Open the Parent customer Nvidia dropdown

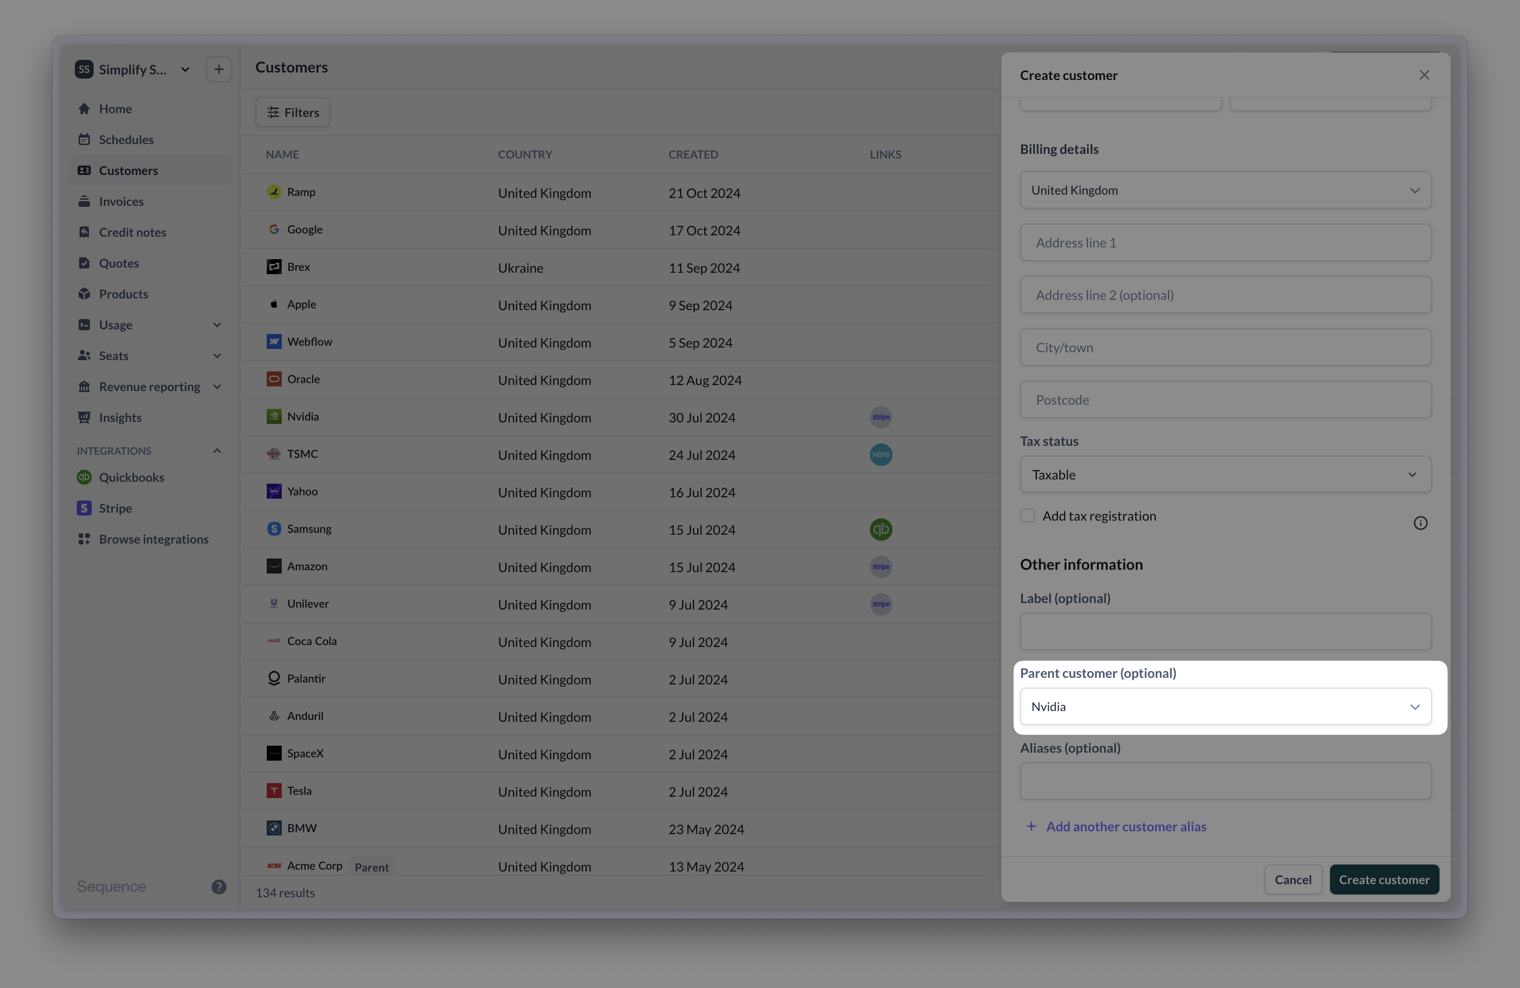1225,706
